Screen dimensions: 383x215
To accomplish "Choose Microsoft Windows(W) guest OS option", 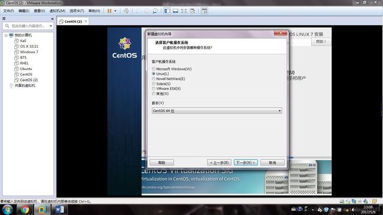I will coord(171,69).
